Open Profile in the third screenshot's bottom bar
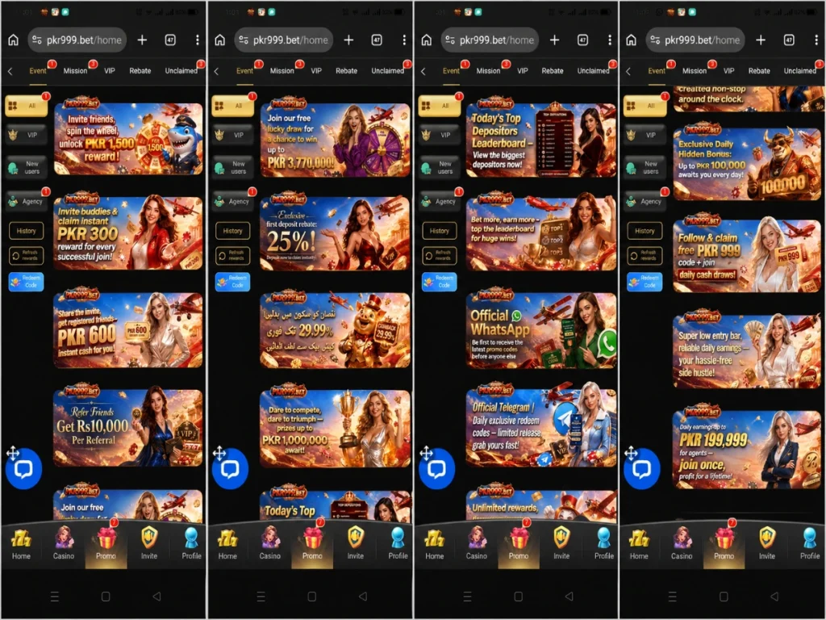The height and width of the screenshot is (620, 826). click(x=603, y=544)
